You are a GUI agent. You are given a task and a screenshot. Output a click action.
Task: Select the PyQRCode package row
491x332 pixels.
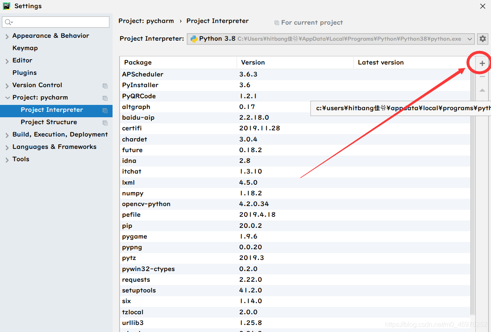coord(295,96)
